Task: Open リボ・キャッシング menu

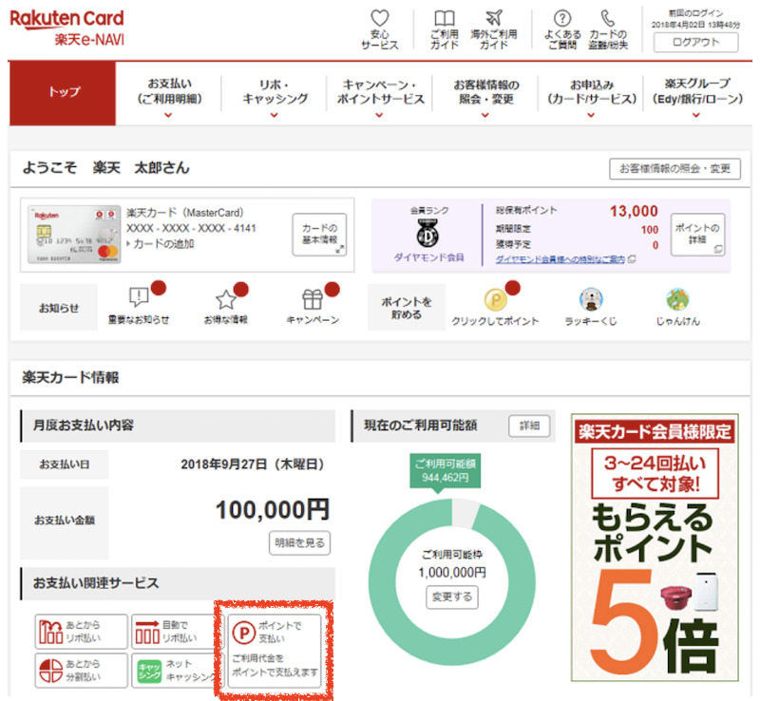Action: click(x=275, y=91)
